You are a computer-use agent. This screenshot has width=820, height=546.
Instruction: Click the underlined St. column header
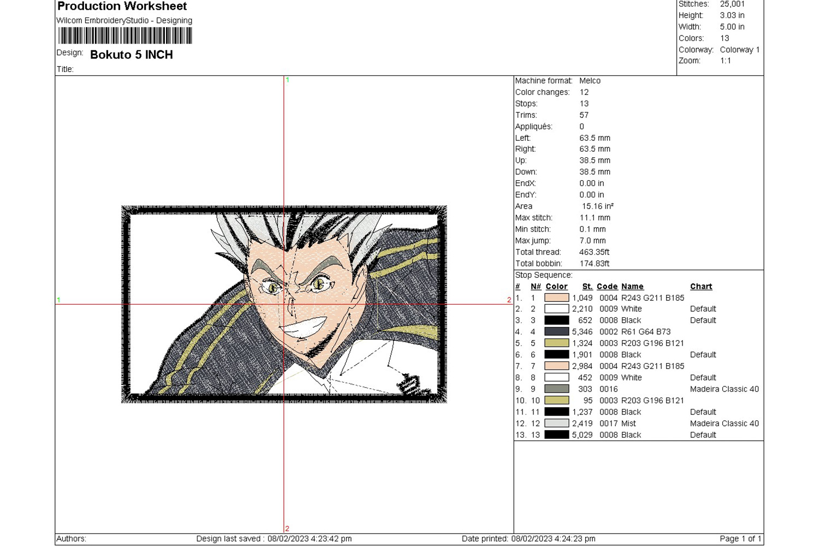587,287
